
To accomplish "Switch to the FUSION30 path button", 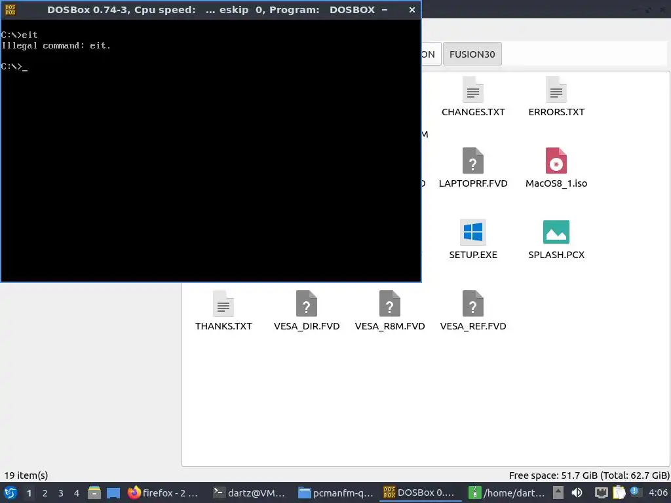I will tap(472, 54).
